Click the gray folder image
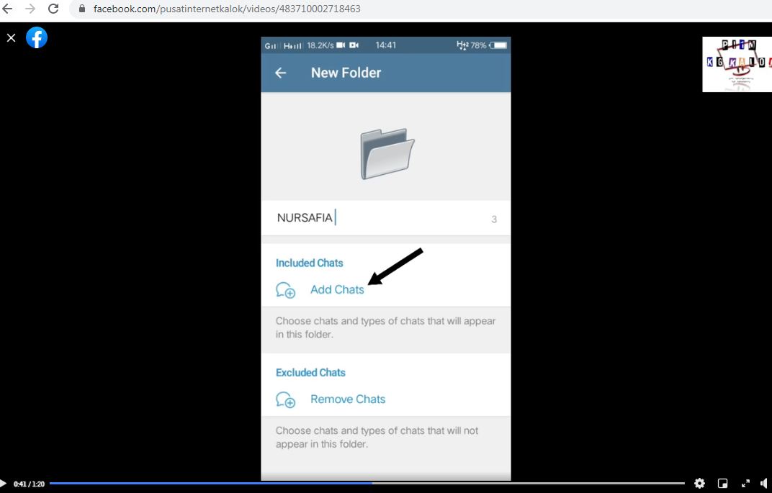The width and height of the screenshot is (772, 493). [387, 153]
